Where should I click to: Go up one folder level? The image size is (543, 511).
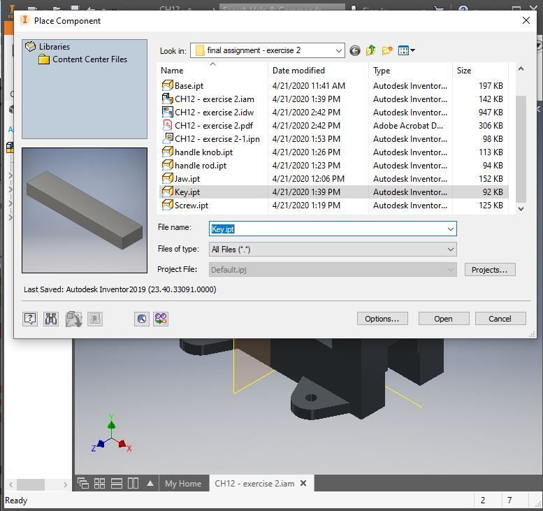click(371, 50)
